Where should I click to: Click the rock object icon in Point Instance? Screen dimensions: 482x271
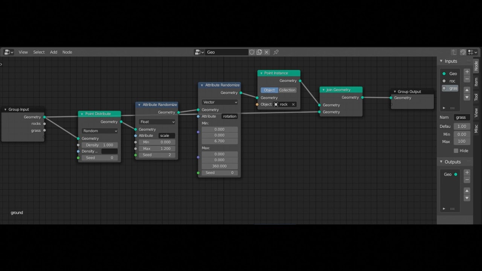click(276, 104)
